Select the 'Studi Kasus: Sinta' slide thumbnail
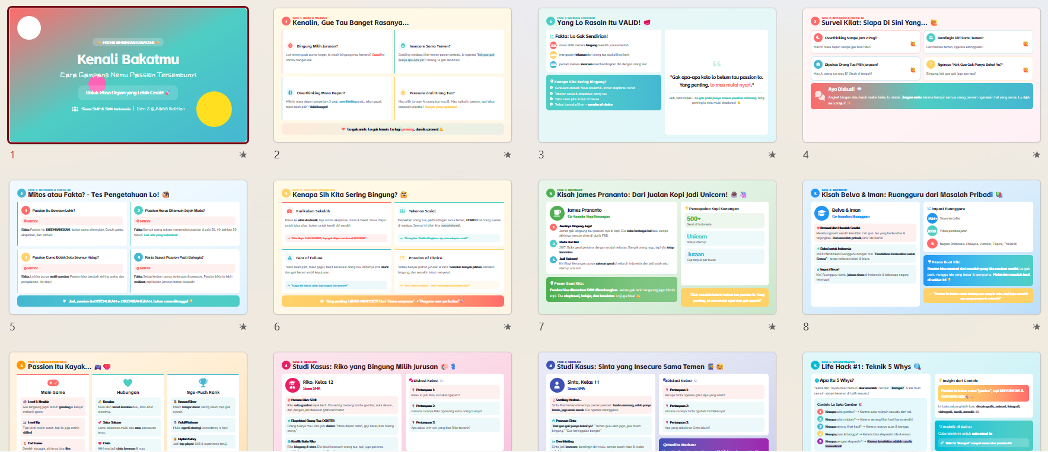The image size is (1048, 452). [657, 403]
